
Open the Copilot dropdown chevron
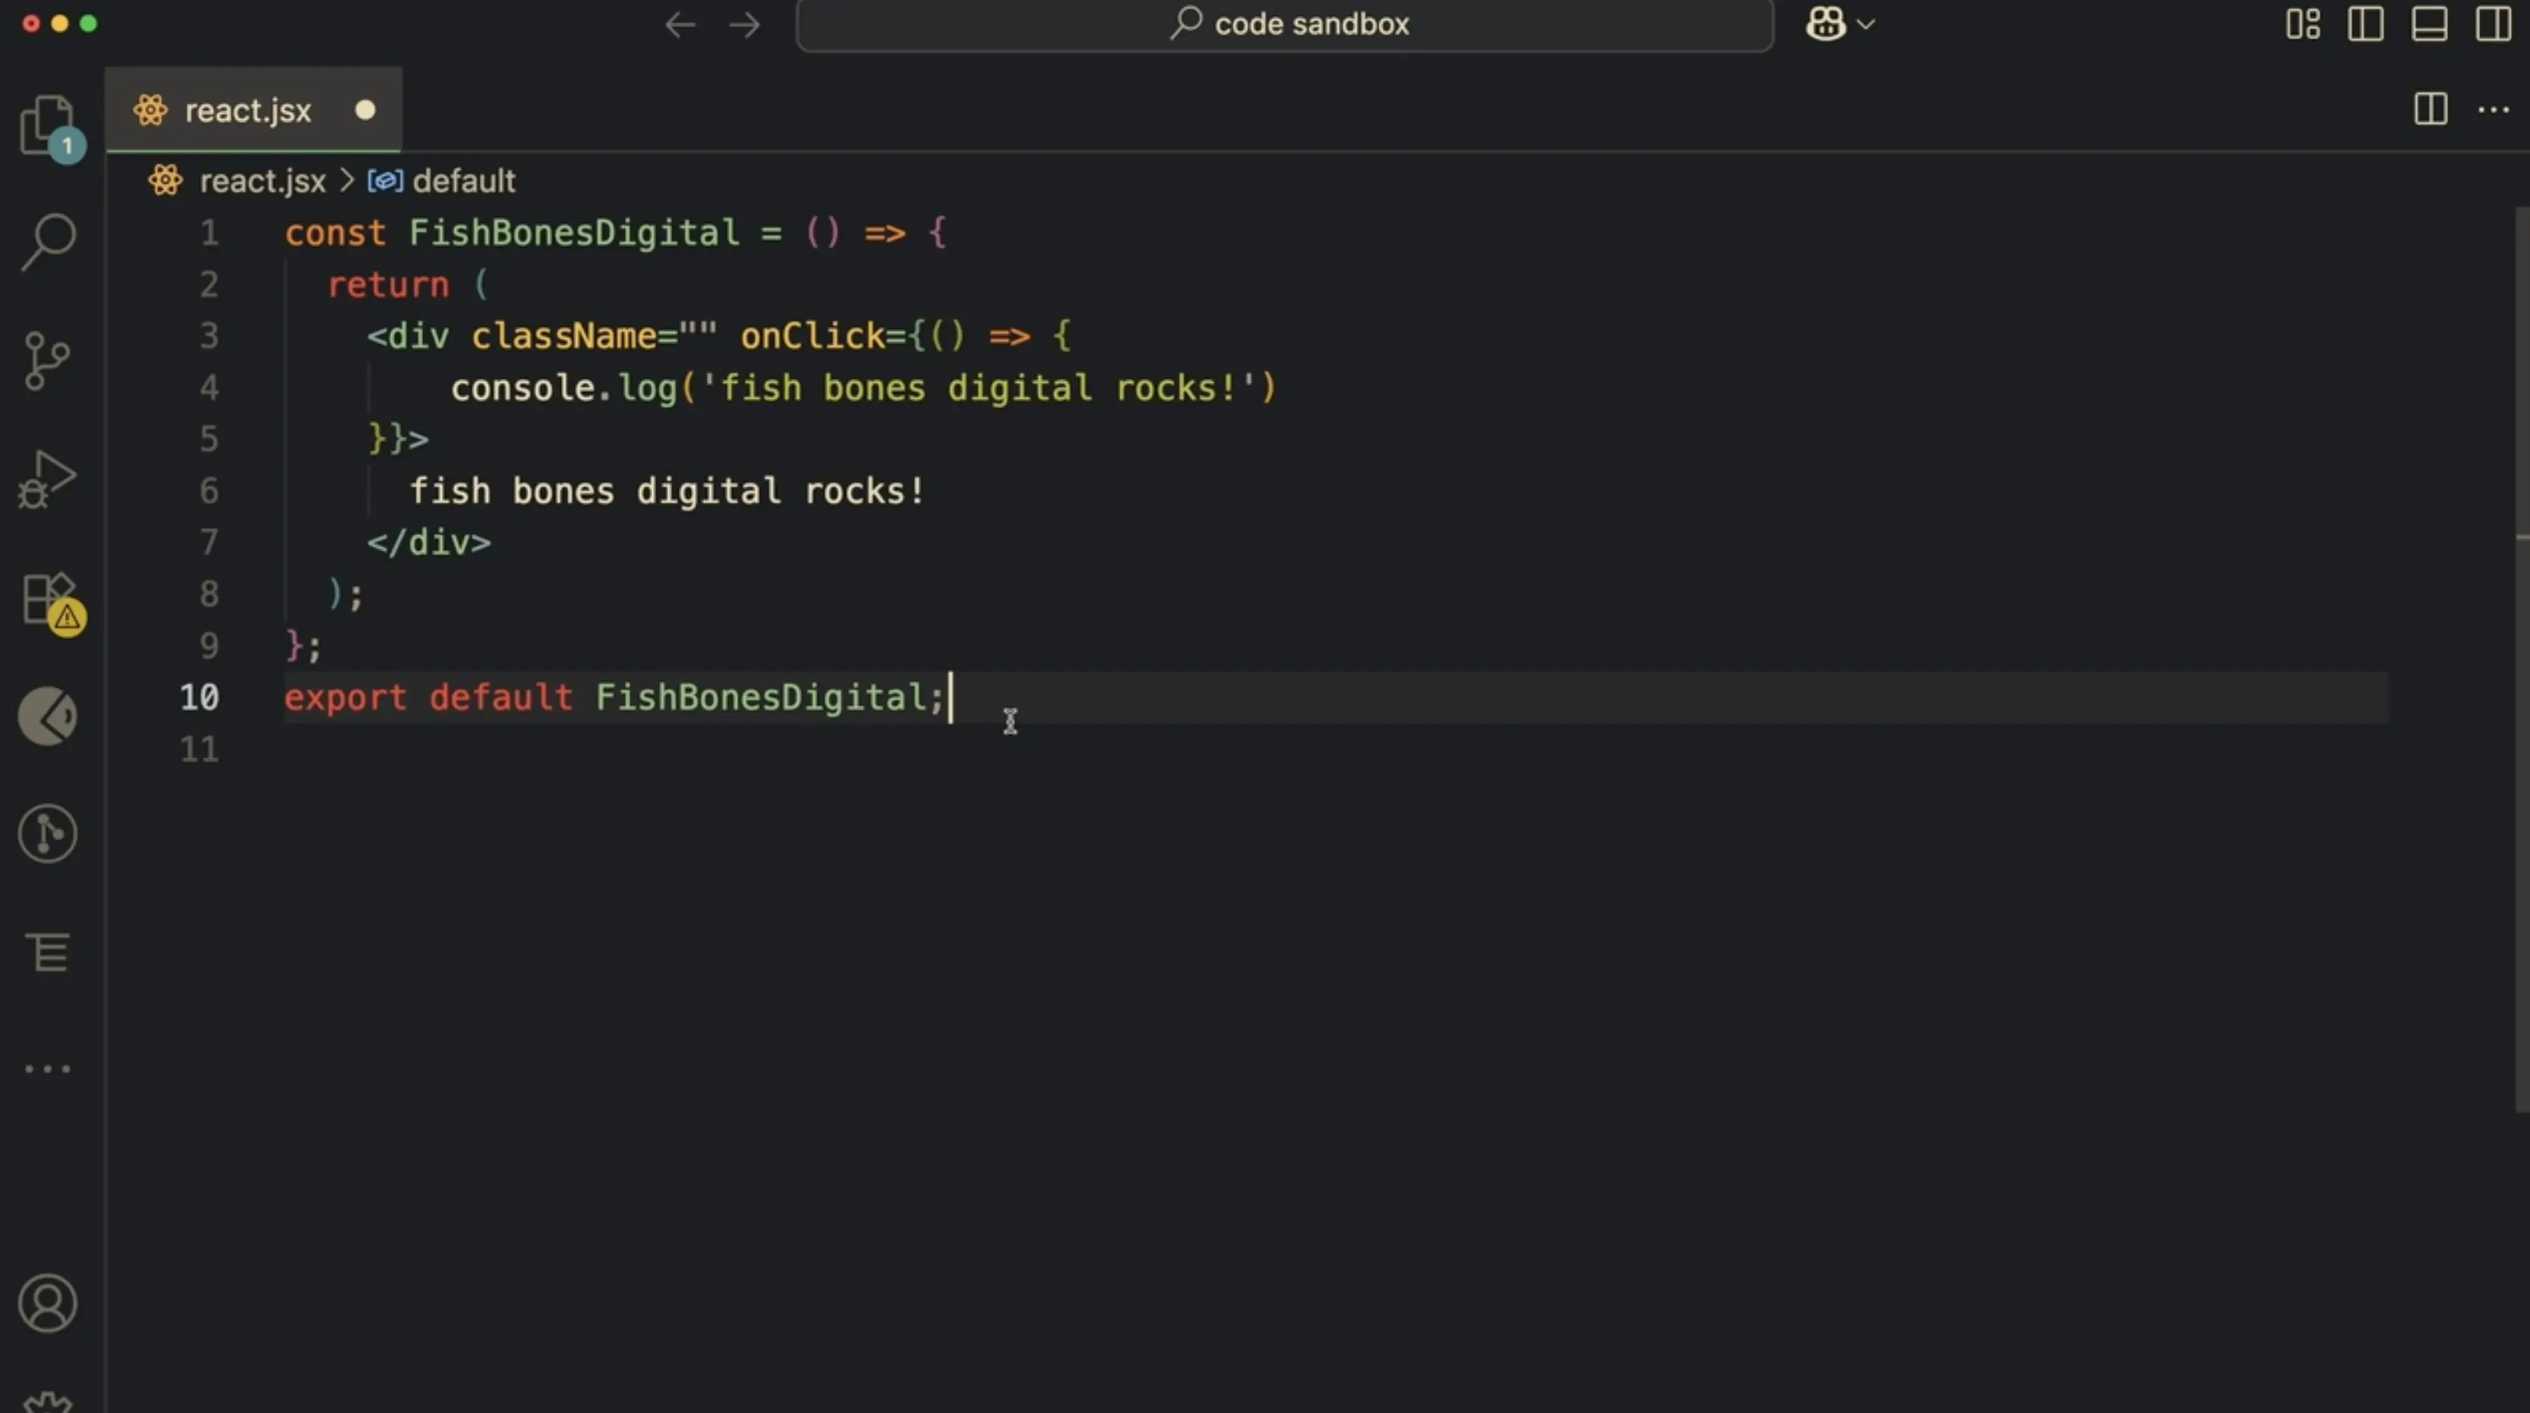pos(1866,24)
